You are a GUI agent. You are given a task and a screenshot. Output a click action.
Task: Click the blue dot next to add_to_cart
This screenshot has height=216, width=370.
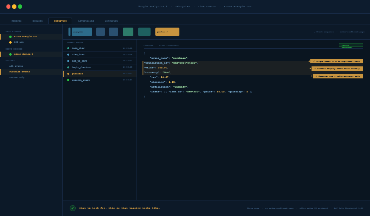click(x=68, y=61)
